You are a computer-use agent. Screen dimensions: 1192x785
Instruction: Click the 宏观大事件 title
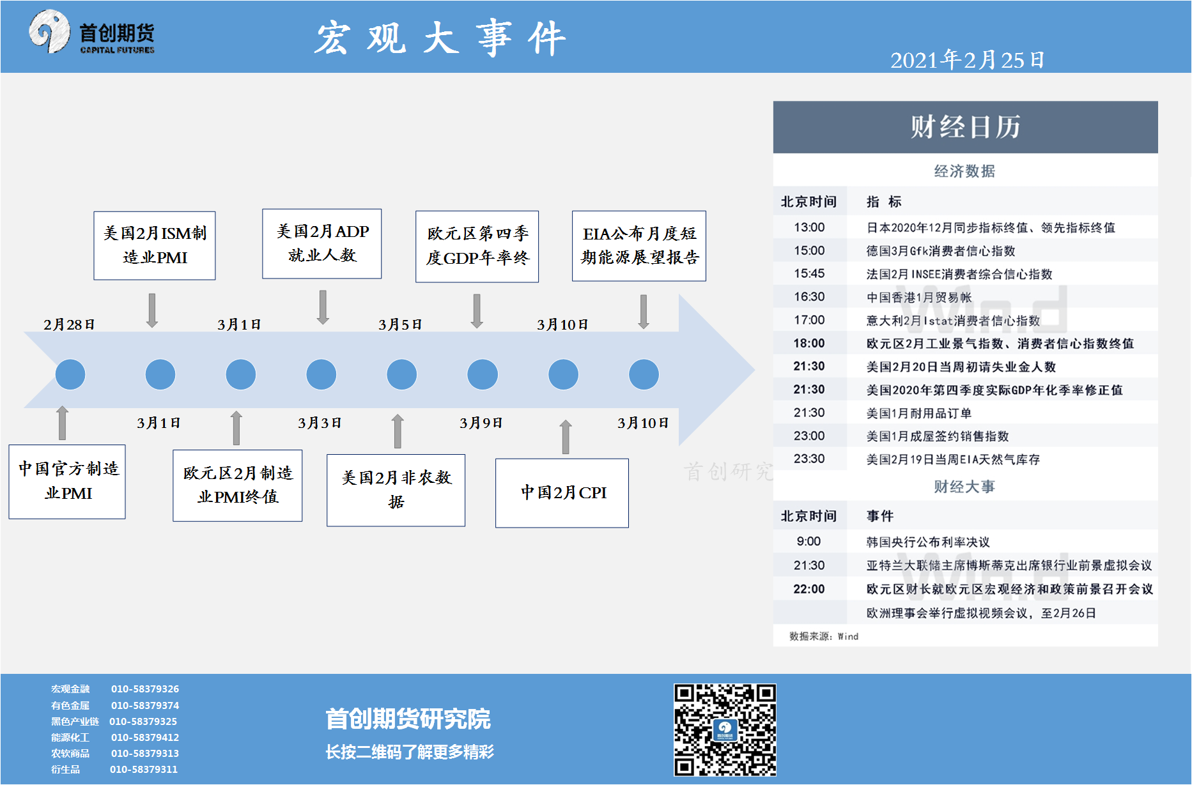(x=440, y=38)
